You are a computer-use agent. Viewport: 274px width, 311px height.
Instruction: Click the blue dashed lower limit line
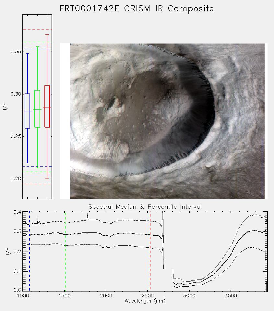(37, 167)
